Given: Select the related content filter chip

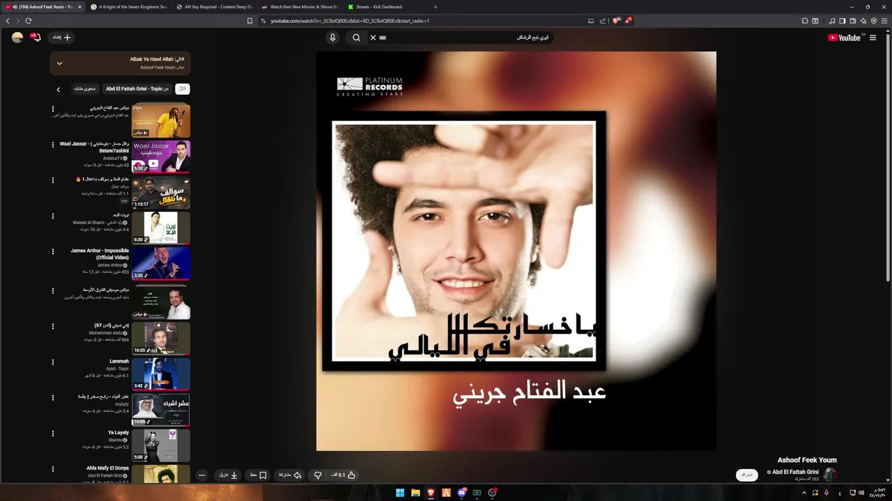Looking at the screenshot, I should click(85, 89).
